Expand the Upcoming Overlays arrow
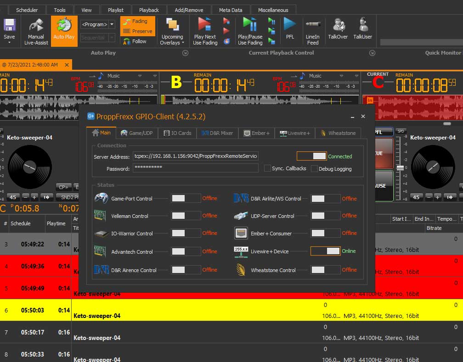Image resolution: width=463 pixels, height=362 pixels. (183, 43)
